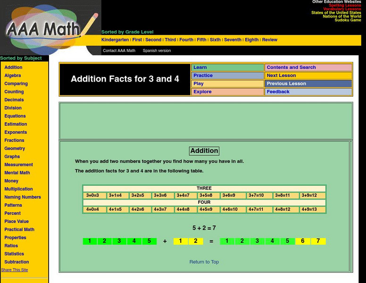Go to Previous Lesson
366x283 pixels.
(308, 83)
